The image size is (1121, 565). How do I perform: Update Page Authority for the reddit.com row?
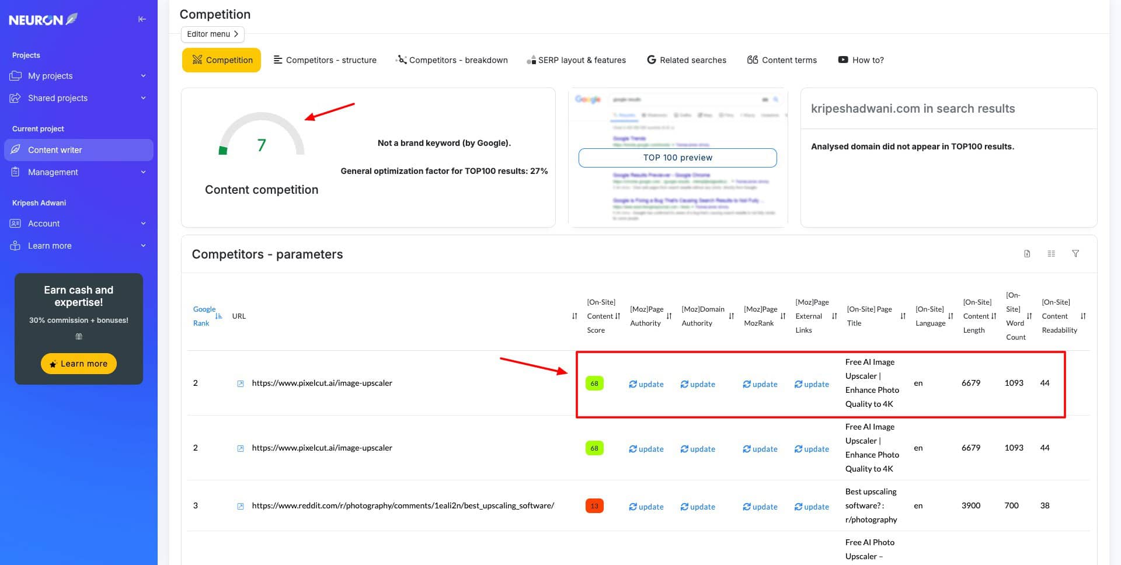[x=646, y=507]
